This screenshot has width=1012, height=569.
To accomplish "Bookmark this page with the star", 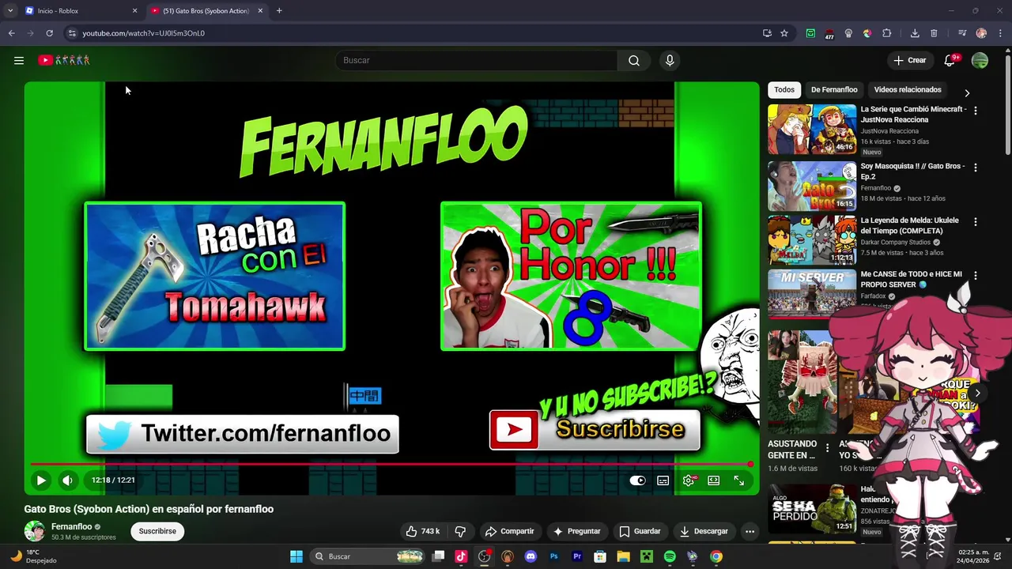I will pos(784,33).
